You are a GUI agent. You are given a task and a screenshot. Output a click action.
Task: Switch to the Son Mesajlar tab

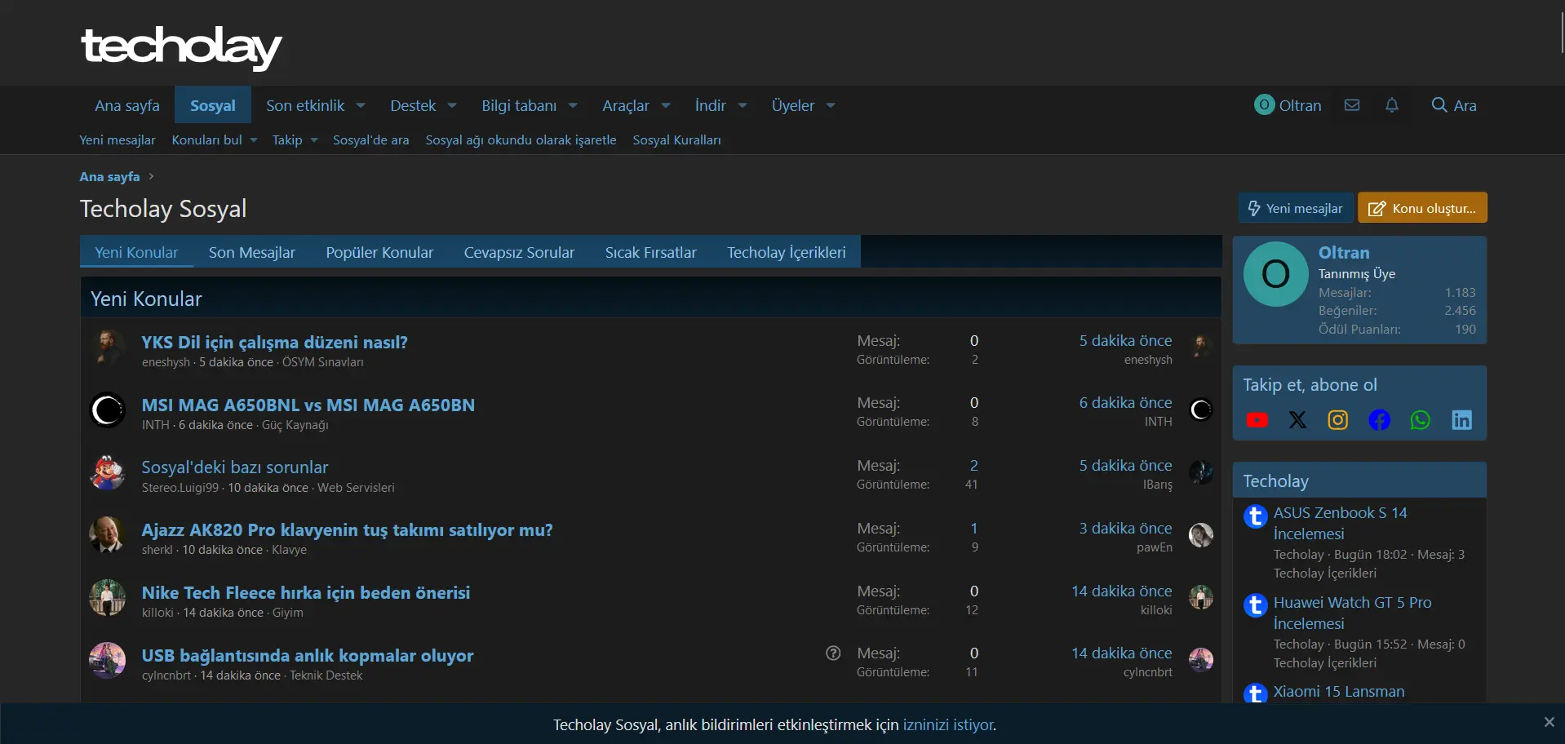pos(252,252)
